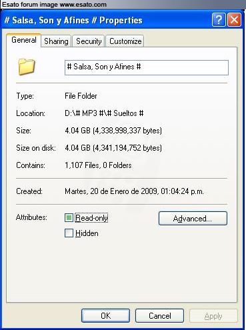Click the size value "4,338,998,337 bytes"
This screenshot has width=246, height=330.
(127, 131)
